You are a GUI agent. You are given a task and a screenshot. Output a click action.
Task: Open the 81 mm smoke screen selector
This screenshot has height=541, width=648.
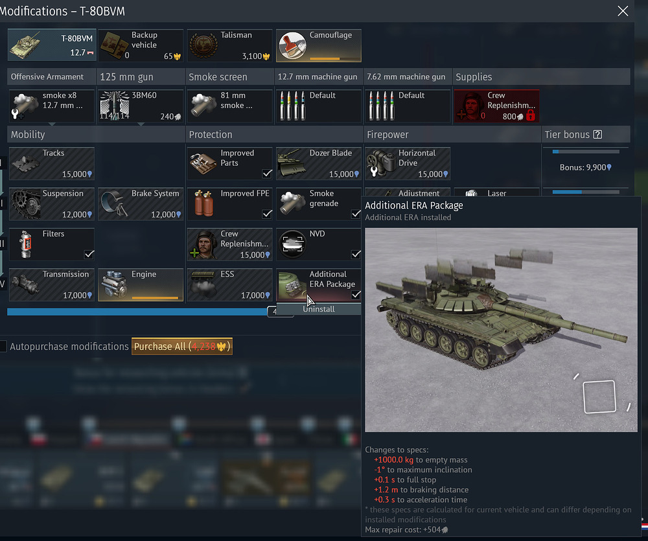tap(230, 106)
